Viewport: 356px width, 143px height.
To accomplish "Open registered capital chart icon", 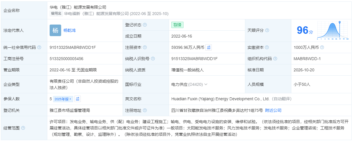I will click(x=209, y=47).
